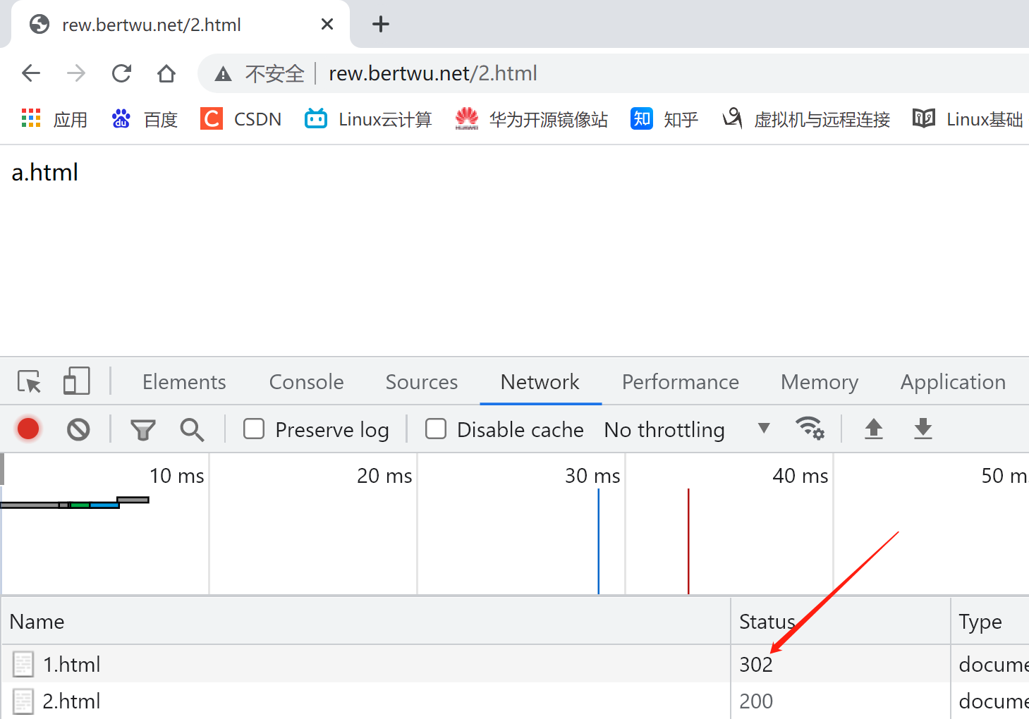Screen dimensions: 1029x719
Task: Enable the Disable cache checkbox
Action: click(436, 429)
